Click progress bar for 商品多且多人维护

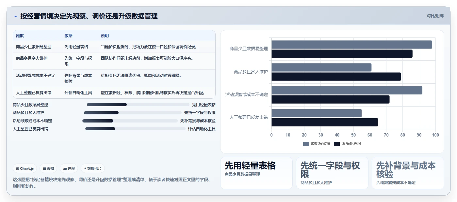(133, 113)
